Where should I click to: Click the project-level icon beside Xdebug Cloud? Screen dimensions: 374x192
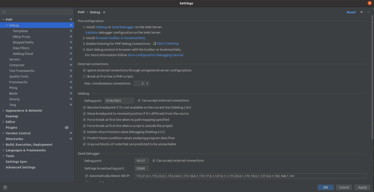pos(71,54)
